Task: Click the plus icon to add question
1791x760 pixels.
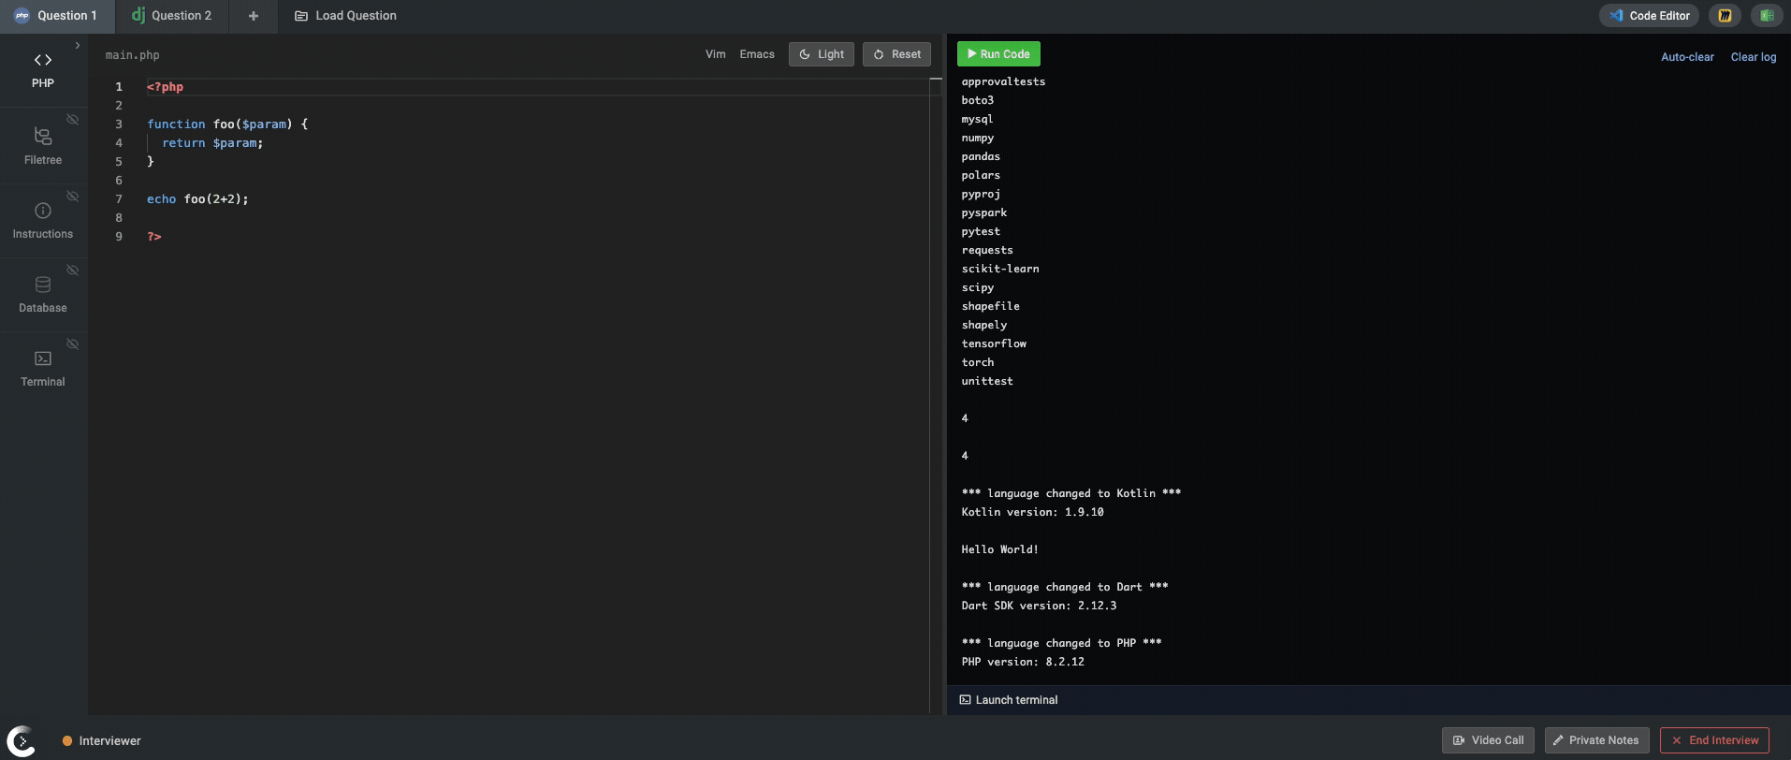Action: pos(254,16)
